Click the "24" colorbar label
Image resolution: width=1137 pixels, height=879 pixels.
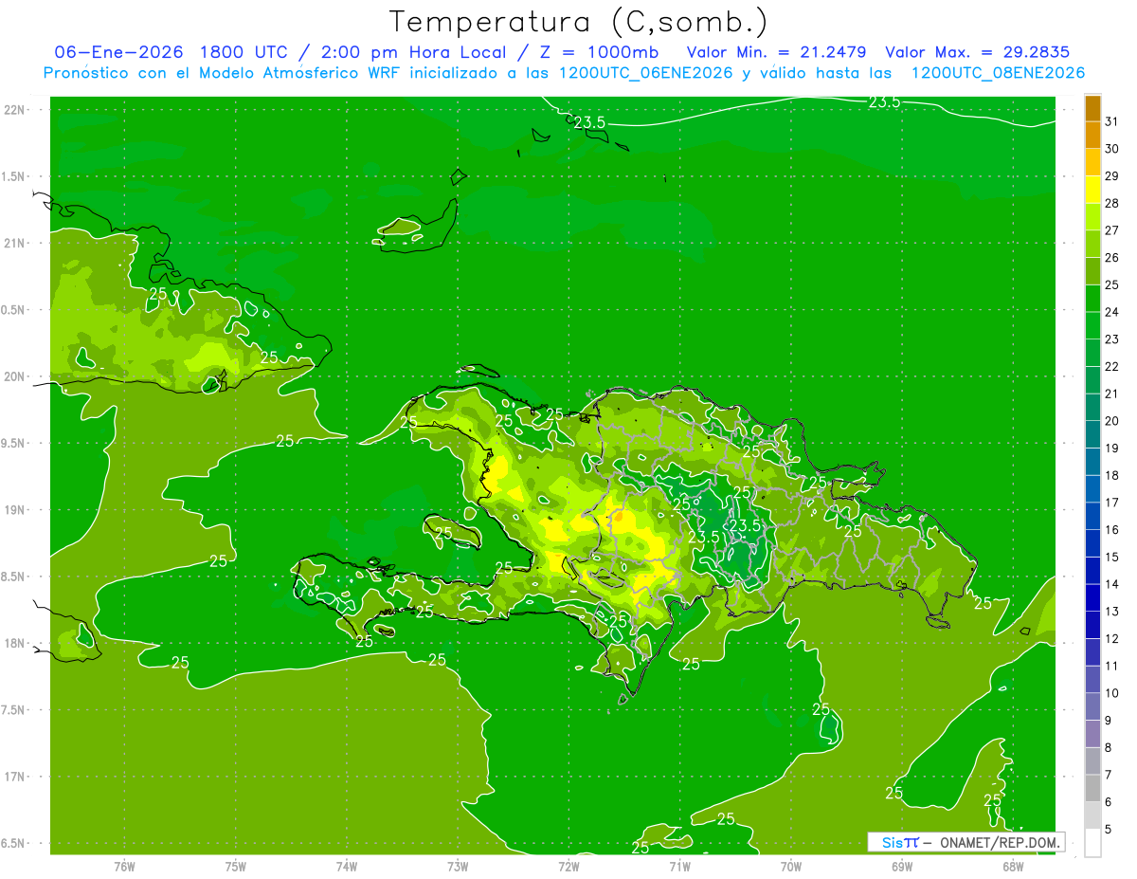point(1111,312)
